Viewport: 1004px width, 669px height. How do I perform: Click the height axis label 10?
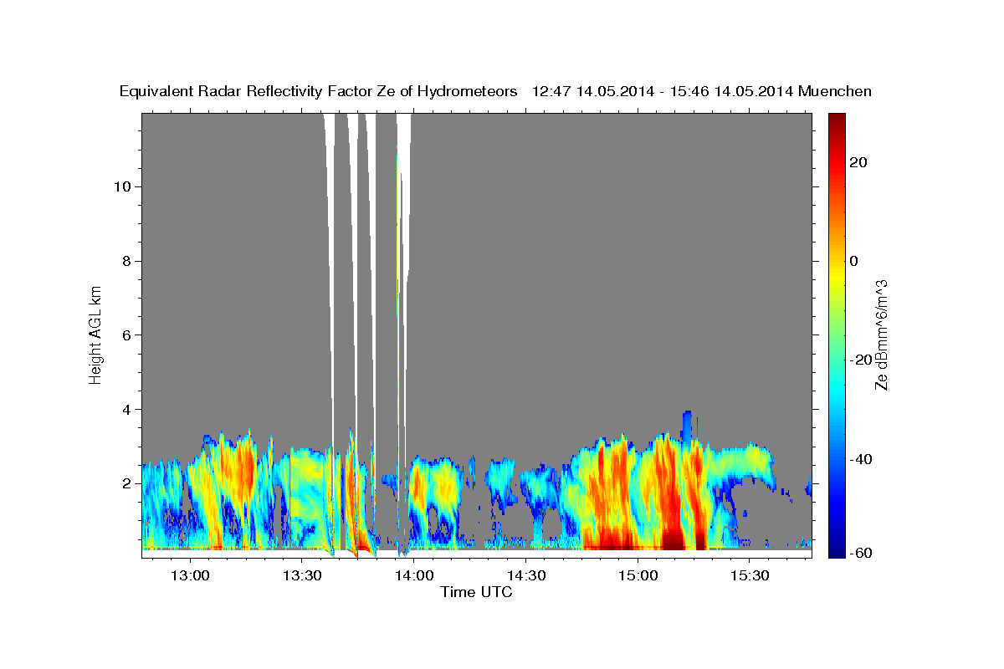click(121, 186)
